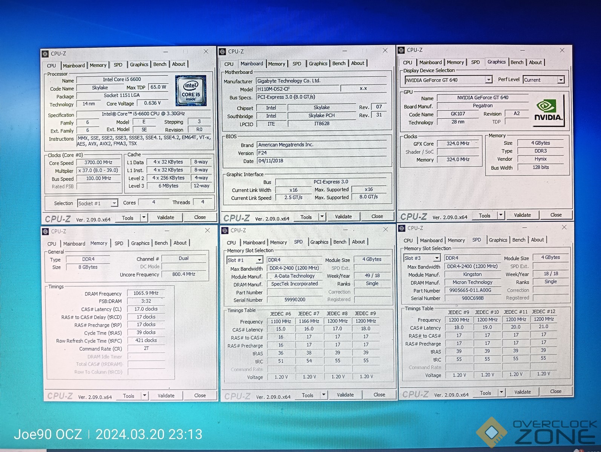Click Memory Vendor Hynix field
The height and width of the screenshot is (452, 601).
coord(540,159)
